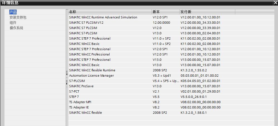This screenshot has width=278, height=126.
Task: Select the TS Adapter MPI row
Action: (80, 102)
